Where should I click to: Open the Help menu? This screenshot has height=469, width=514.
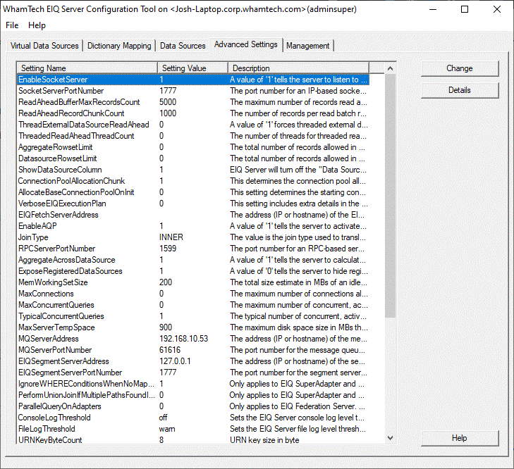[37, 25]
